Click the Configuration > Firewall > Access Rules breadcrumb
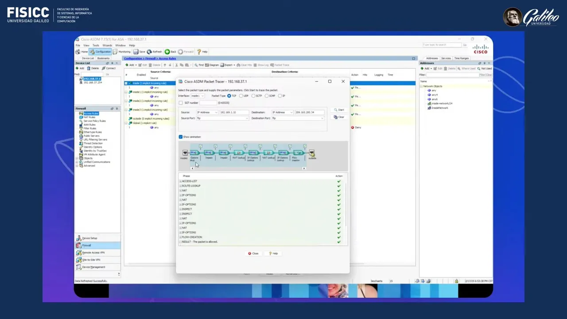This screenshot has height=319, width=567. [150, 58]
